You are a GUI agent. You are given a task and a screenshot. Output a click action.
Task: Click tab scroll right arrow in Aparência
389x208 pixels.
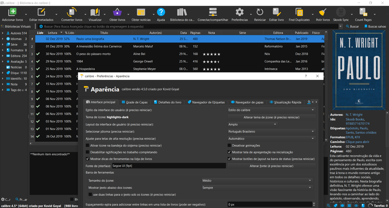316,102
